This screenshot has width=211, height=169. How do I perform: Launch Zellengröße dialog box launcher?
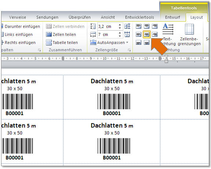[129, 50]
